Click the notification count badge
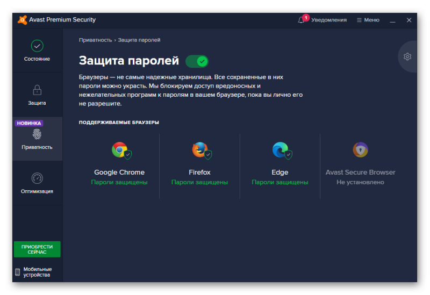The width and height of the screenshot is (430, 295). 306,18
